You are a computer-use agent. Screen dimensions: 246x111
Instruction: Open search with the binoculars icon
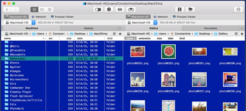pos(131,10)
